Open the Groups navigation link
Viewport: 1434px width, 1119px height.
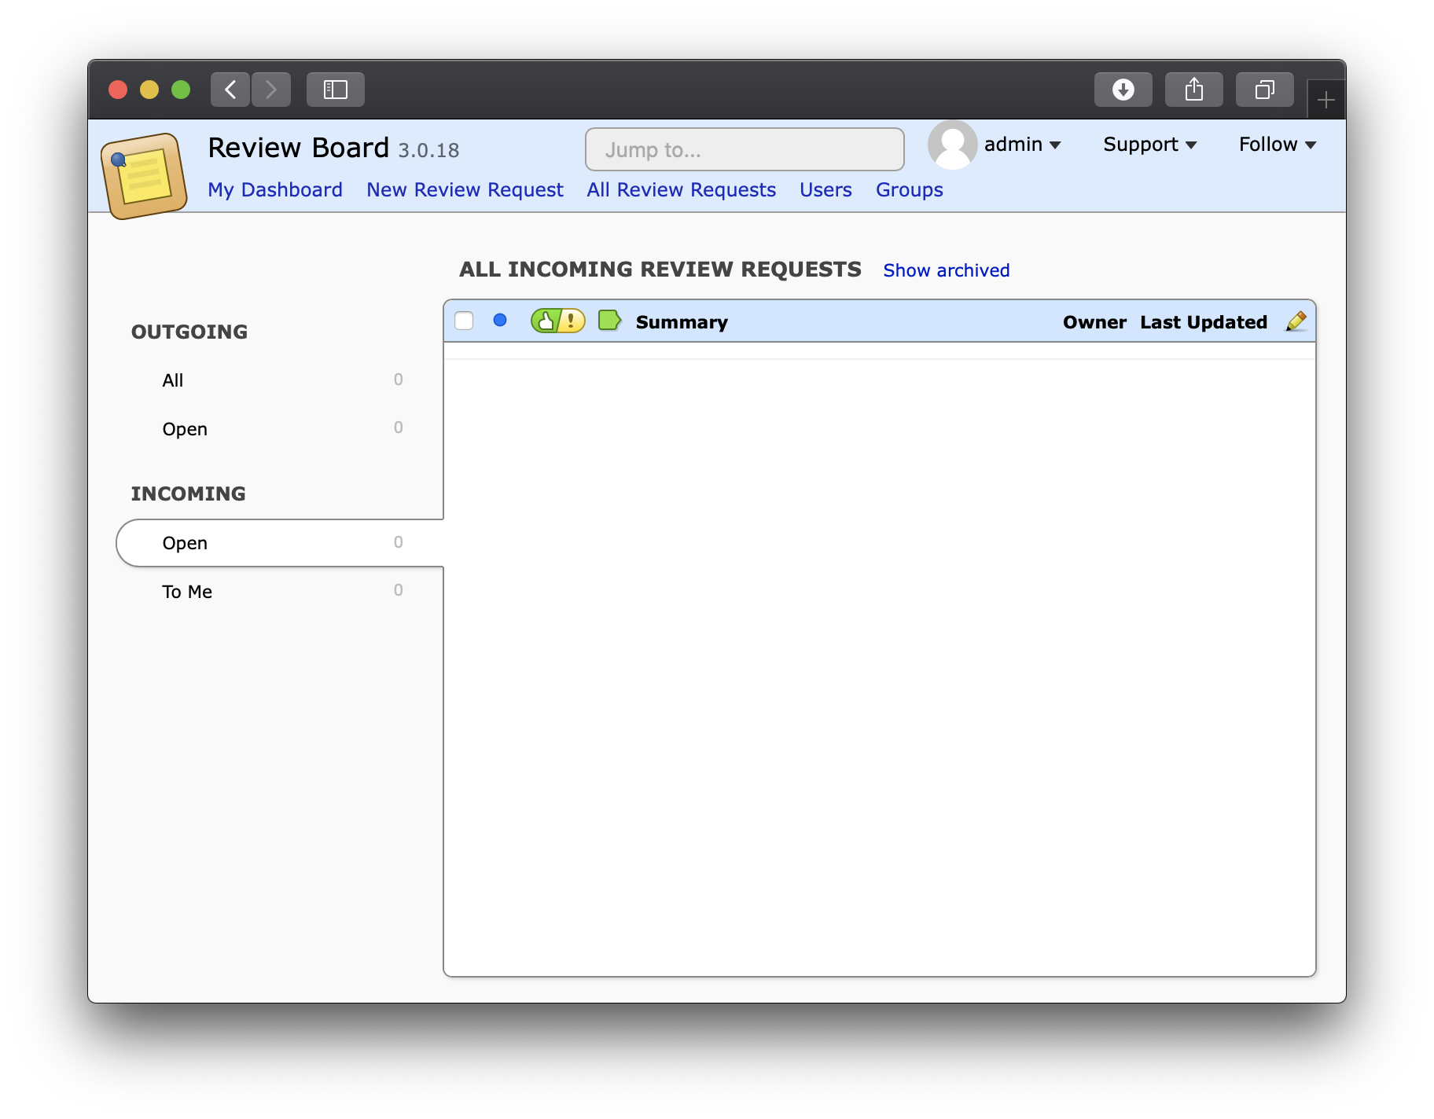[909, 190]
